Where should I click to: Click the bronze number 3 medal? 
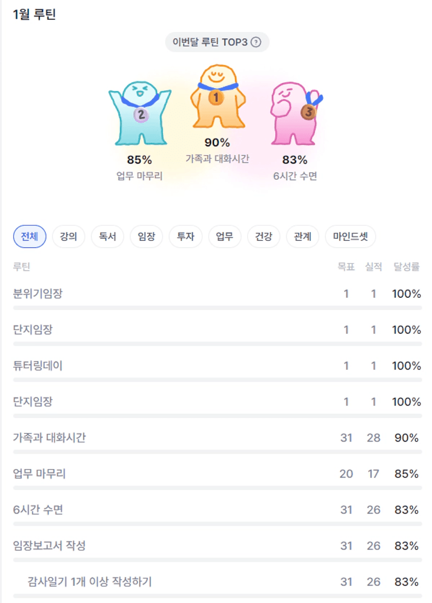pyautogui.click(x=308, y=112)
